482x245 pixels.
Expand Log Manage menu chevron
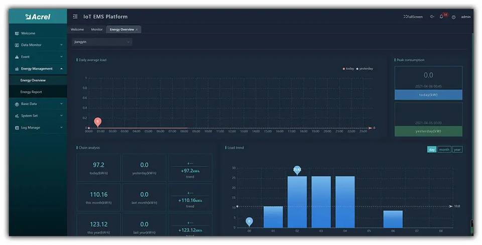point(61,128)
